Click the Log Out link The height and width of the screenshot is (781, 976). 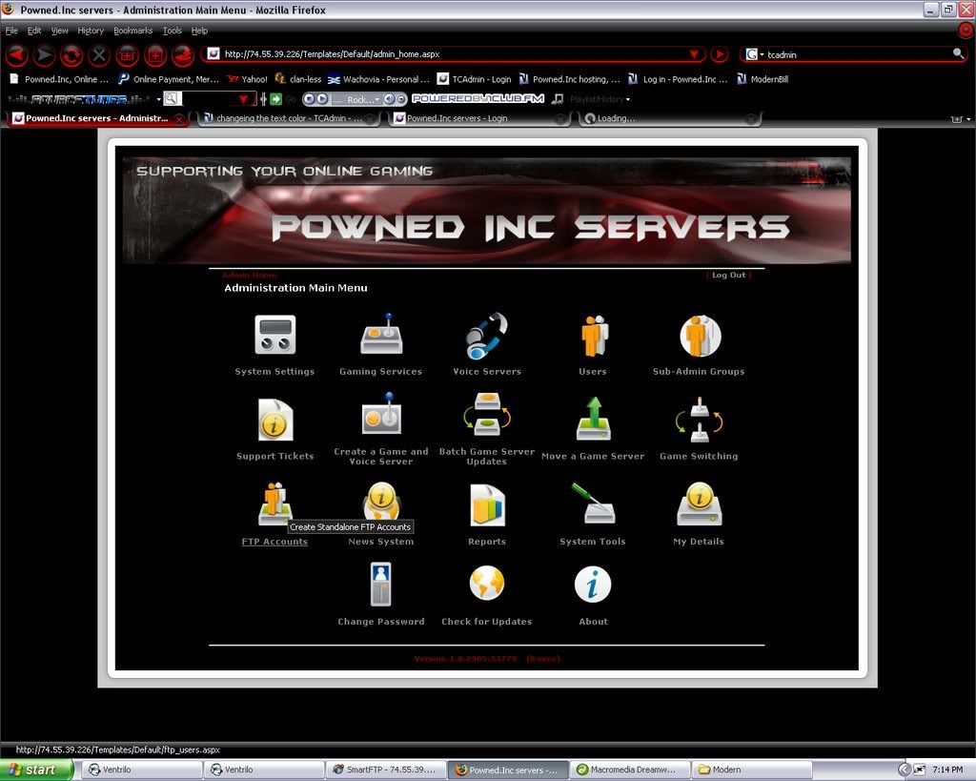click(x=729, y=276)
